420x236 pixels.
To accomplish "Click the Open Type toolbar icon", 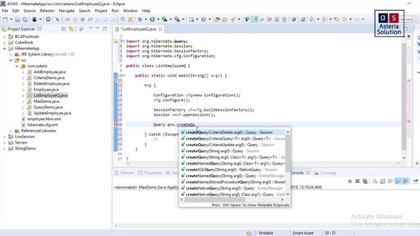I will (217, 19).
